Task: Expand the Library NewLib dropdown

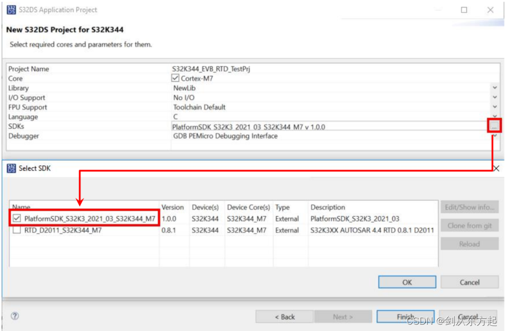Action: [495, 88]
